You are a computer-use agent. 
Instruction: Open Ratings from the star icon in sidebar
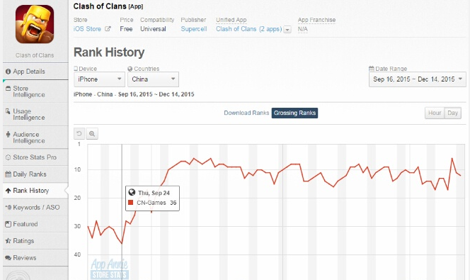[x=8, y=241]
